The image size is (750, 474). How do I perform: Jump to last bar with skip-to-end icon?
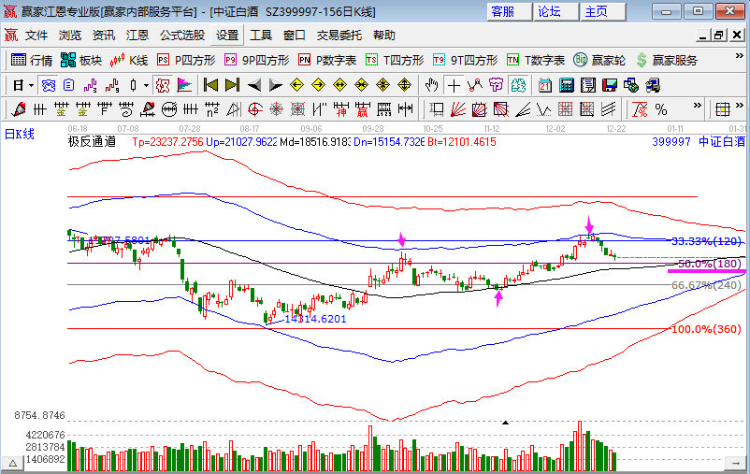[x=233, y=86]
